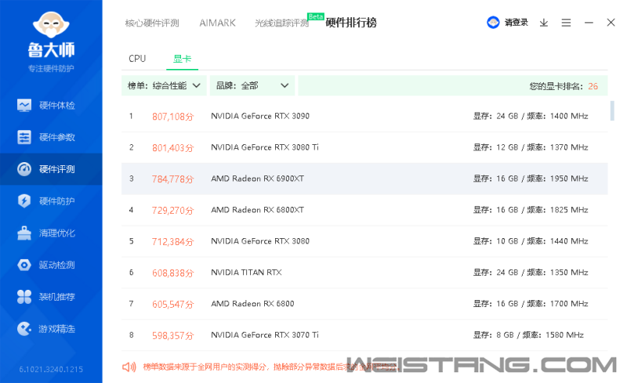Select AMD Radeon RX 6800XT row
The image size is (627, 383).
[364, 210]
